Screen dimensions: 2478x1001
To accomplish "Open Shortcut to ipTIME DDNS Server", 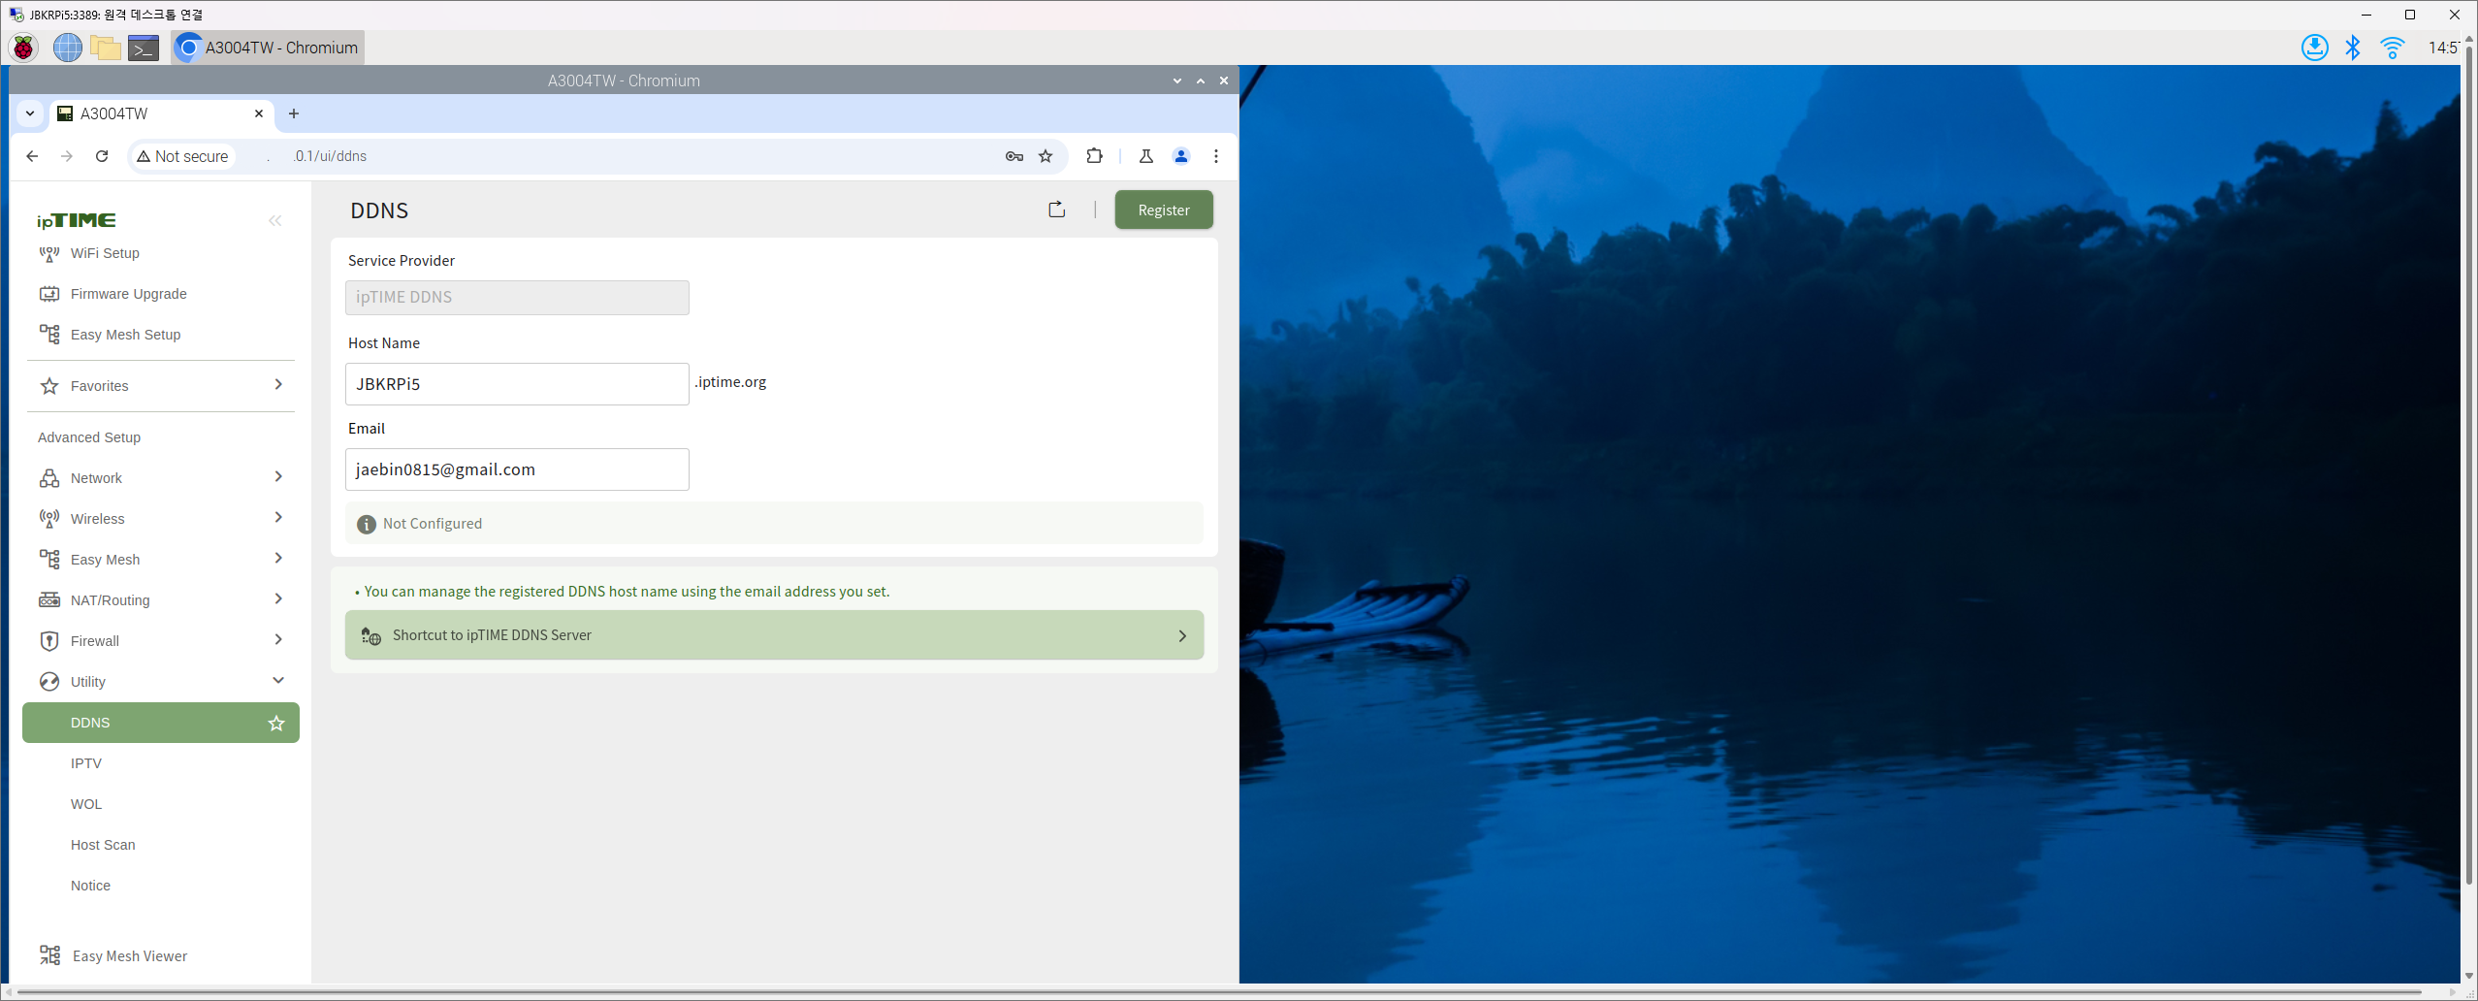I will click(774, 635).
